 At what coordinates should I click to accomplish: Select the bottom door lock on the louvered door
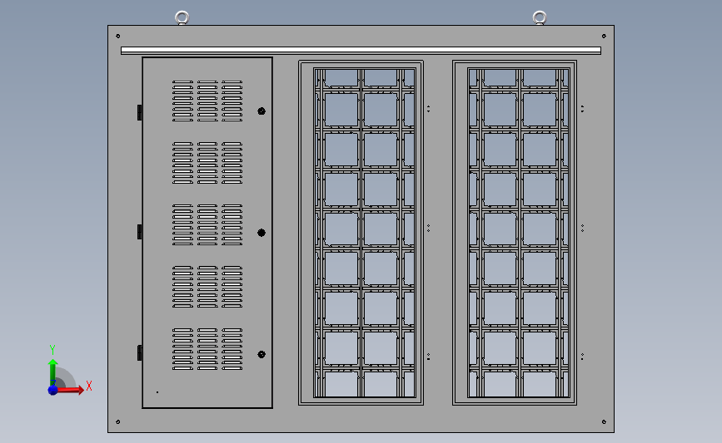pos(261,354)
